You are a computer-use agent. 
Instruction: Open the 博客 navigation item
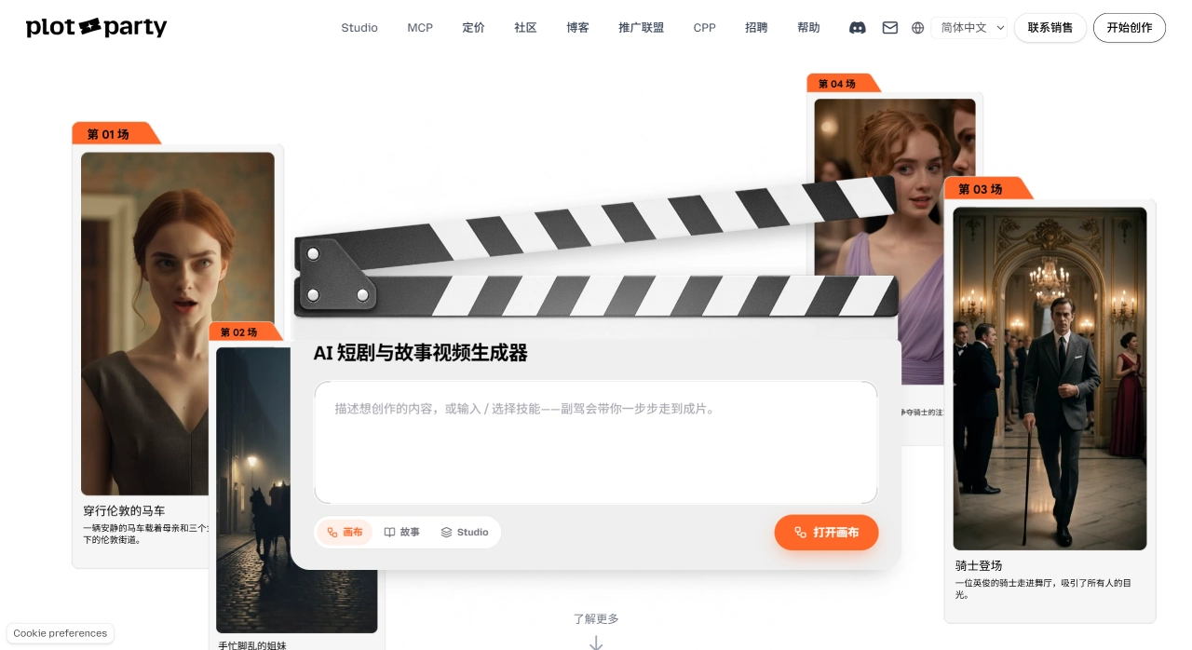coord(577,28)
